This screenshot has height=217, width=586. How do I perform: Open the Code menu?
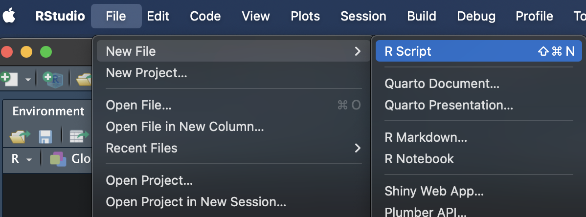[x=205, y=16]
